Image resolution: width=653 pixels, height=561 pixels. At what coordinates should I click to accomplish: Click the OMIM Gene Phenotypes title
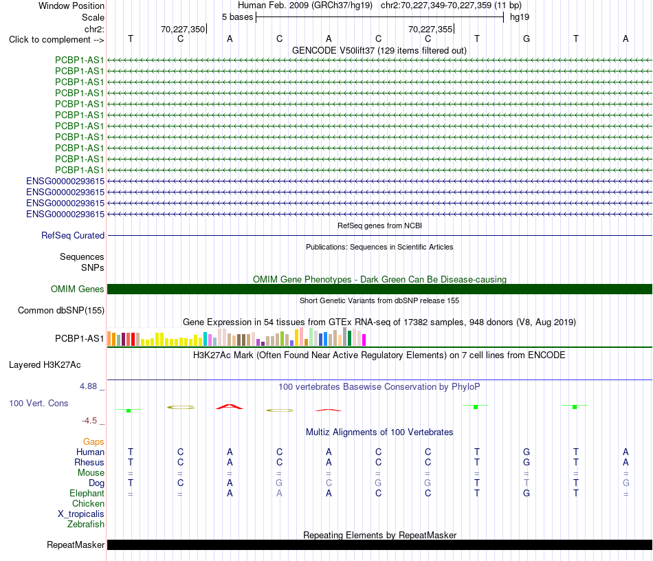[x=379, y=279]
